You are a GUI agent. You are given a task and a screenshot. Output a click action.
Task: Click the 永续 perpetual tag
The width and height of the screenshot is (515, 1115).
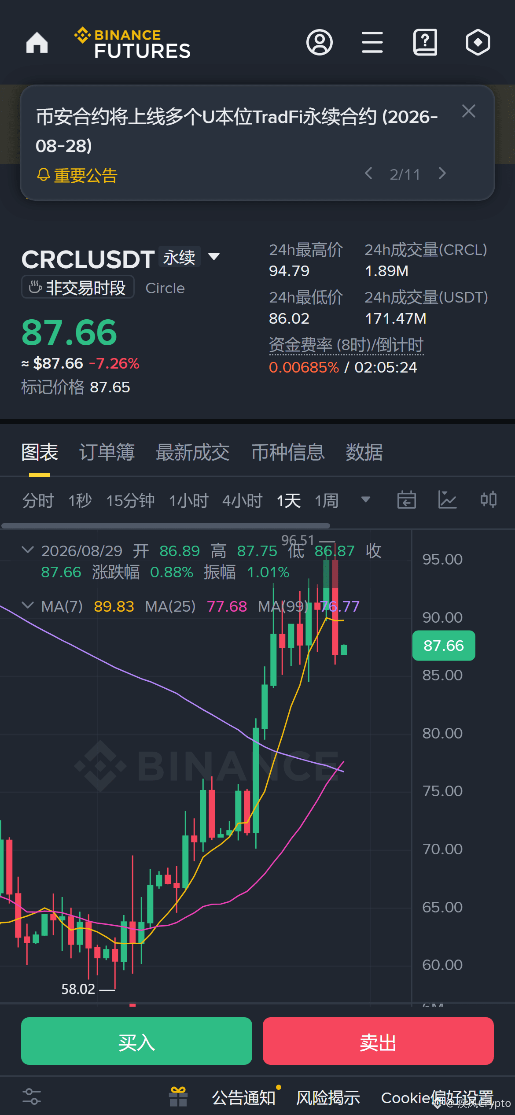pos(180,257)
